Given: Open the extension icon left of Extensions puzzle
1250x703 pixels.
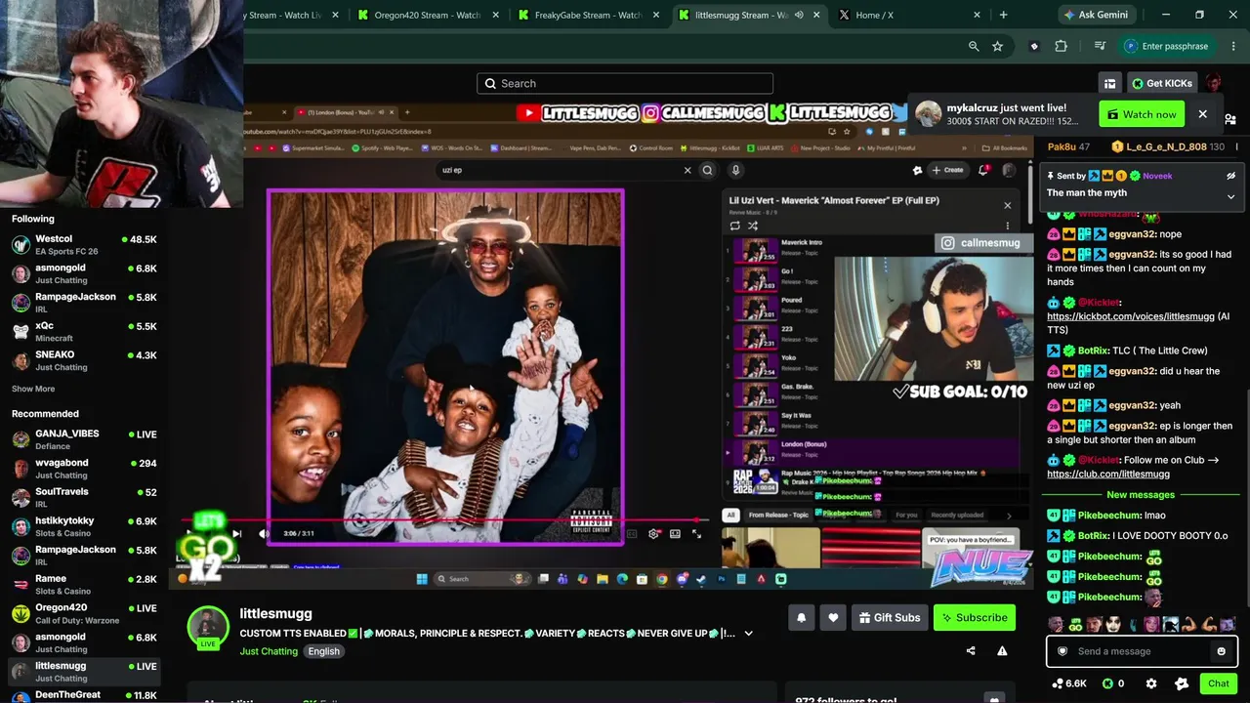Looking at the screenshot, I should pyautogui.click(x=1034, y=46).
